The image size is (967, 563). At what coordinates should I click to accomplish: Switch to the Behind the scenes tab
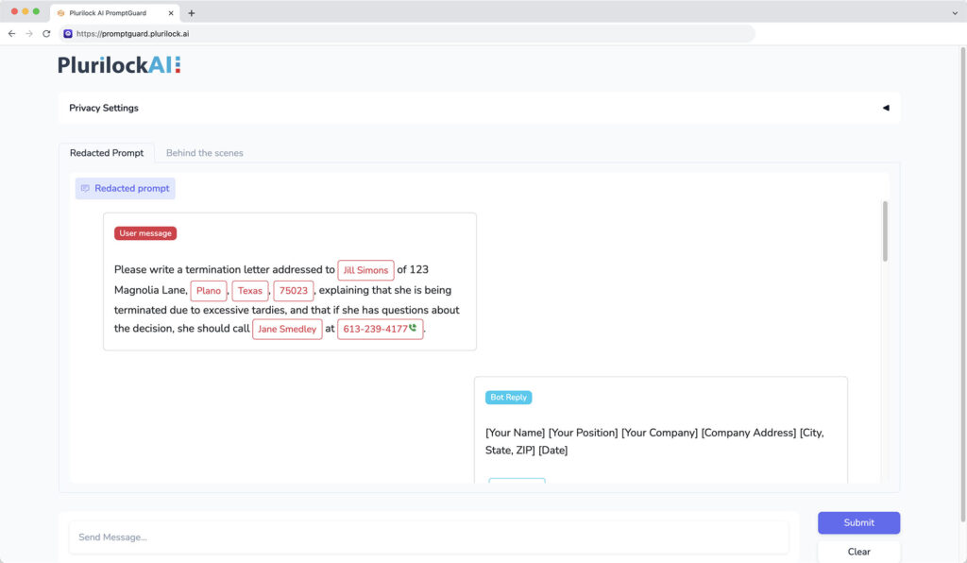(205, 153)
